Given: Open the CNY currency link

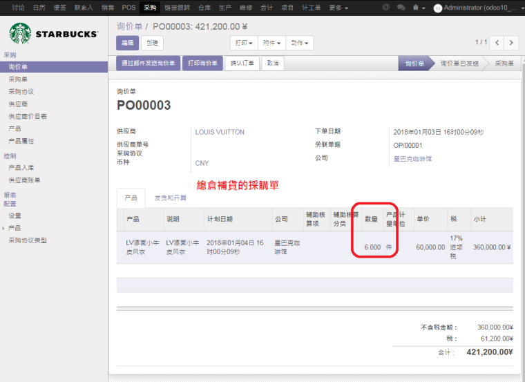Looking at the screenshot, I should click(202, 164).
